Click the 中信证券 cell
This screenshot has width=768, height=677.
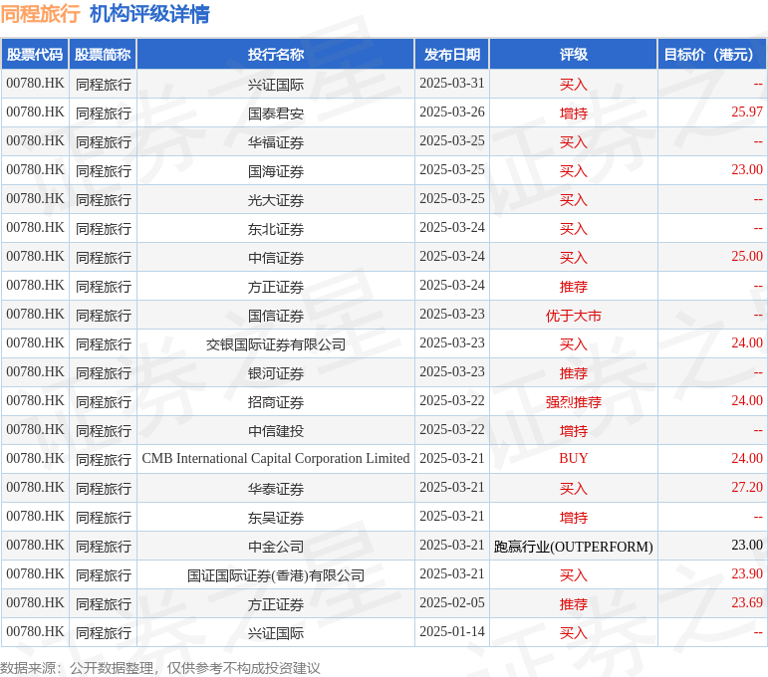pyautogui.click(x=276, y=258)
